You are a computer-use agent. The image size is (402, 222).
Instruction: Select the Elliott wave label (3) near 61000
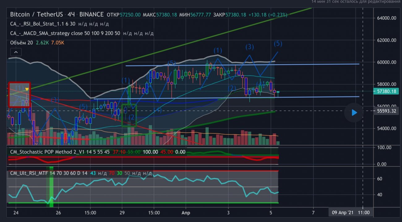(250, 47)
